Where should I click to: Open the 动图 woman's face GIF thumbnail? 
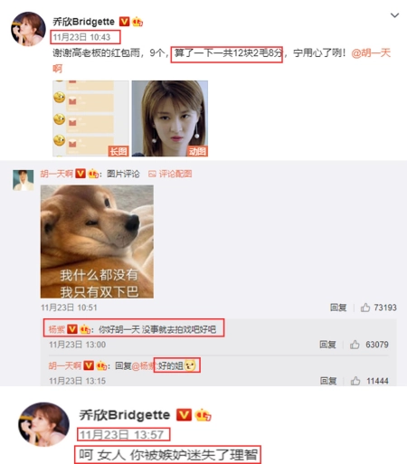coord(170,118)
